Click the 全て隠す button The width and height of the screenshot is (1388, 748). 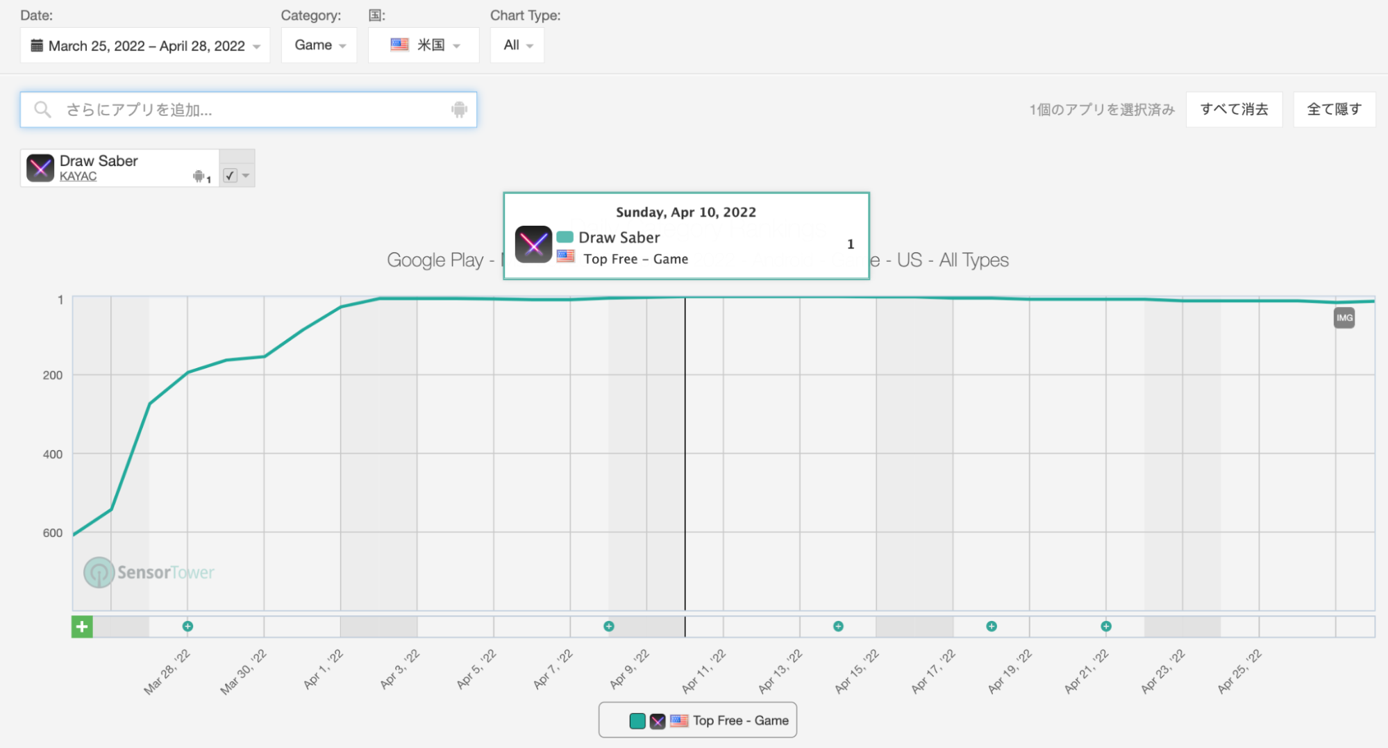coord(1334,109)
